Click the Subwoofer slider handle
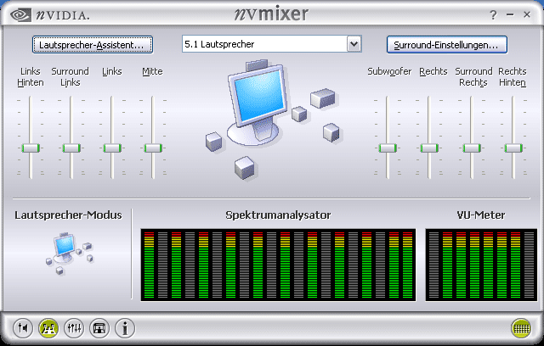This screenshot has height=346, width=544. (x=388, y=148)
